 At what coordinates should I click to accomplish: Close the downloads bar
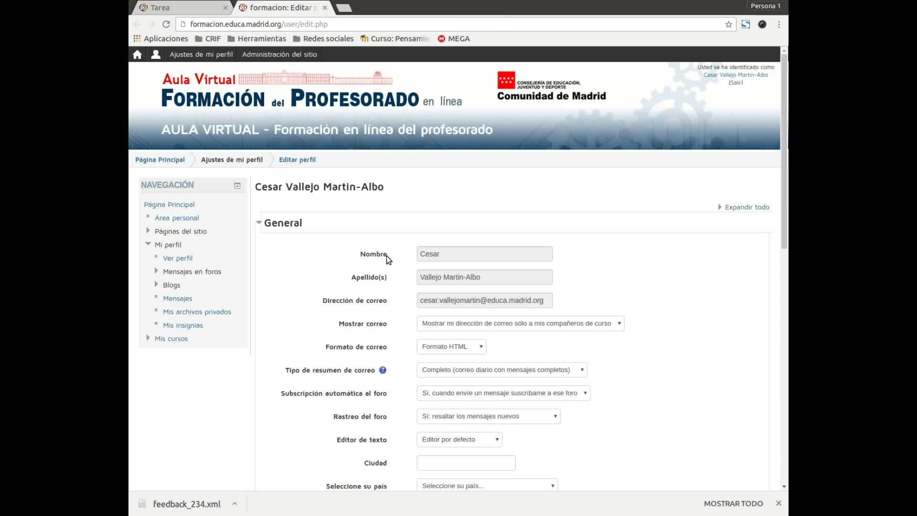(778, 503)
